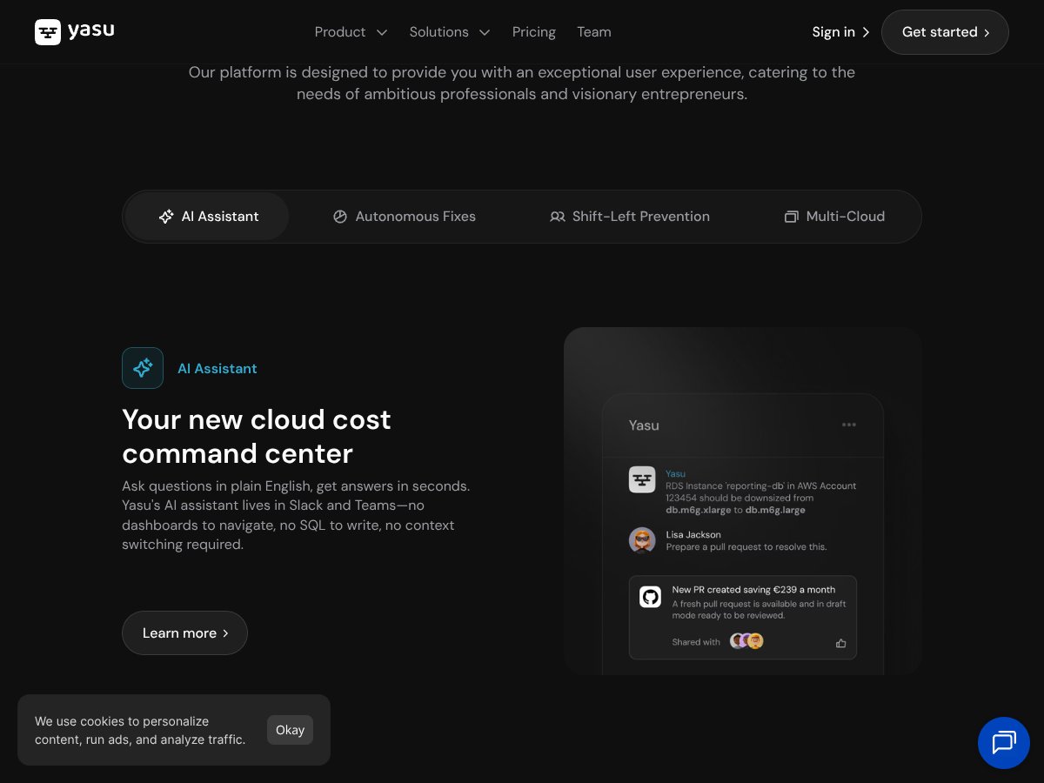Click the Sign in link

click(x=840, y=32)
